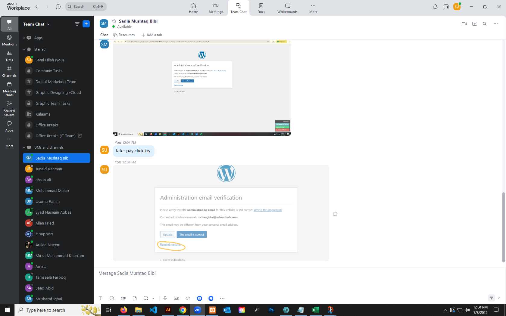Screen dimensions: 506x316
Task: Open Graphic Designing vCloud channel
Action: (x=56, y=92)
